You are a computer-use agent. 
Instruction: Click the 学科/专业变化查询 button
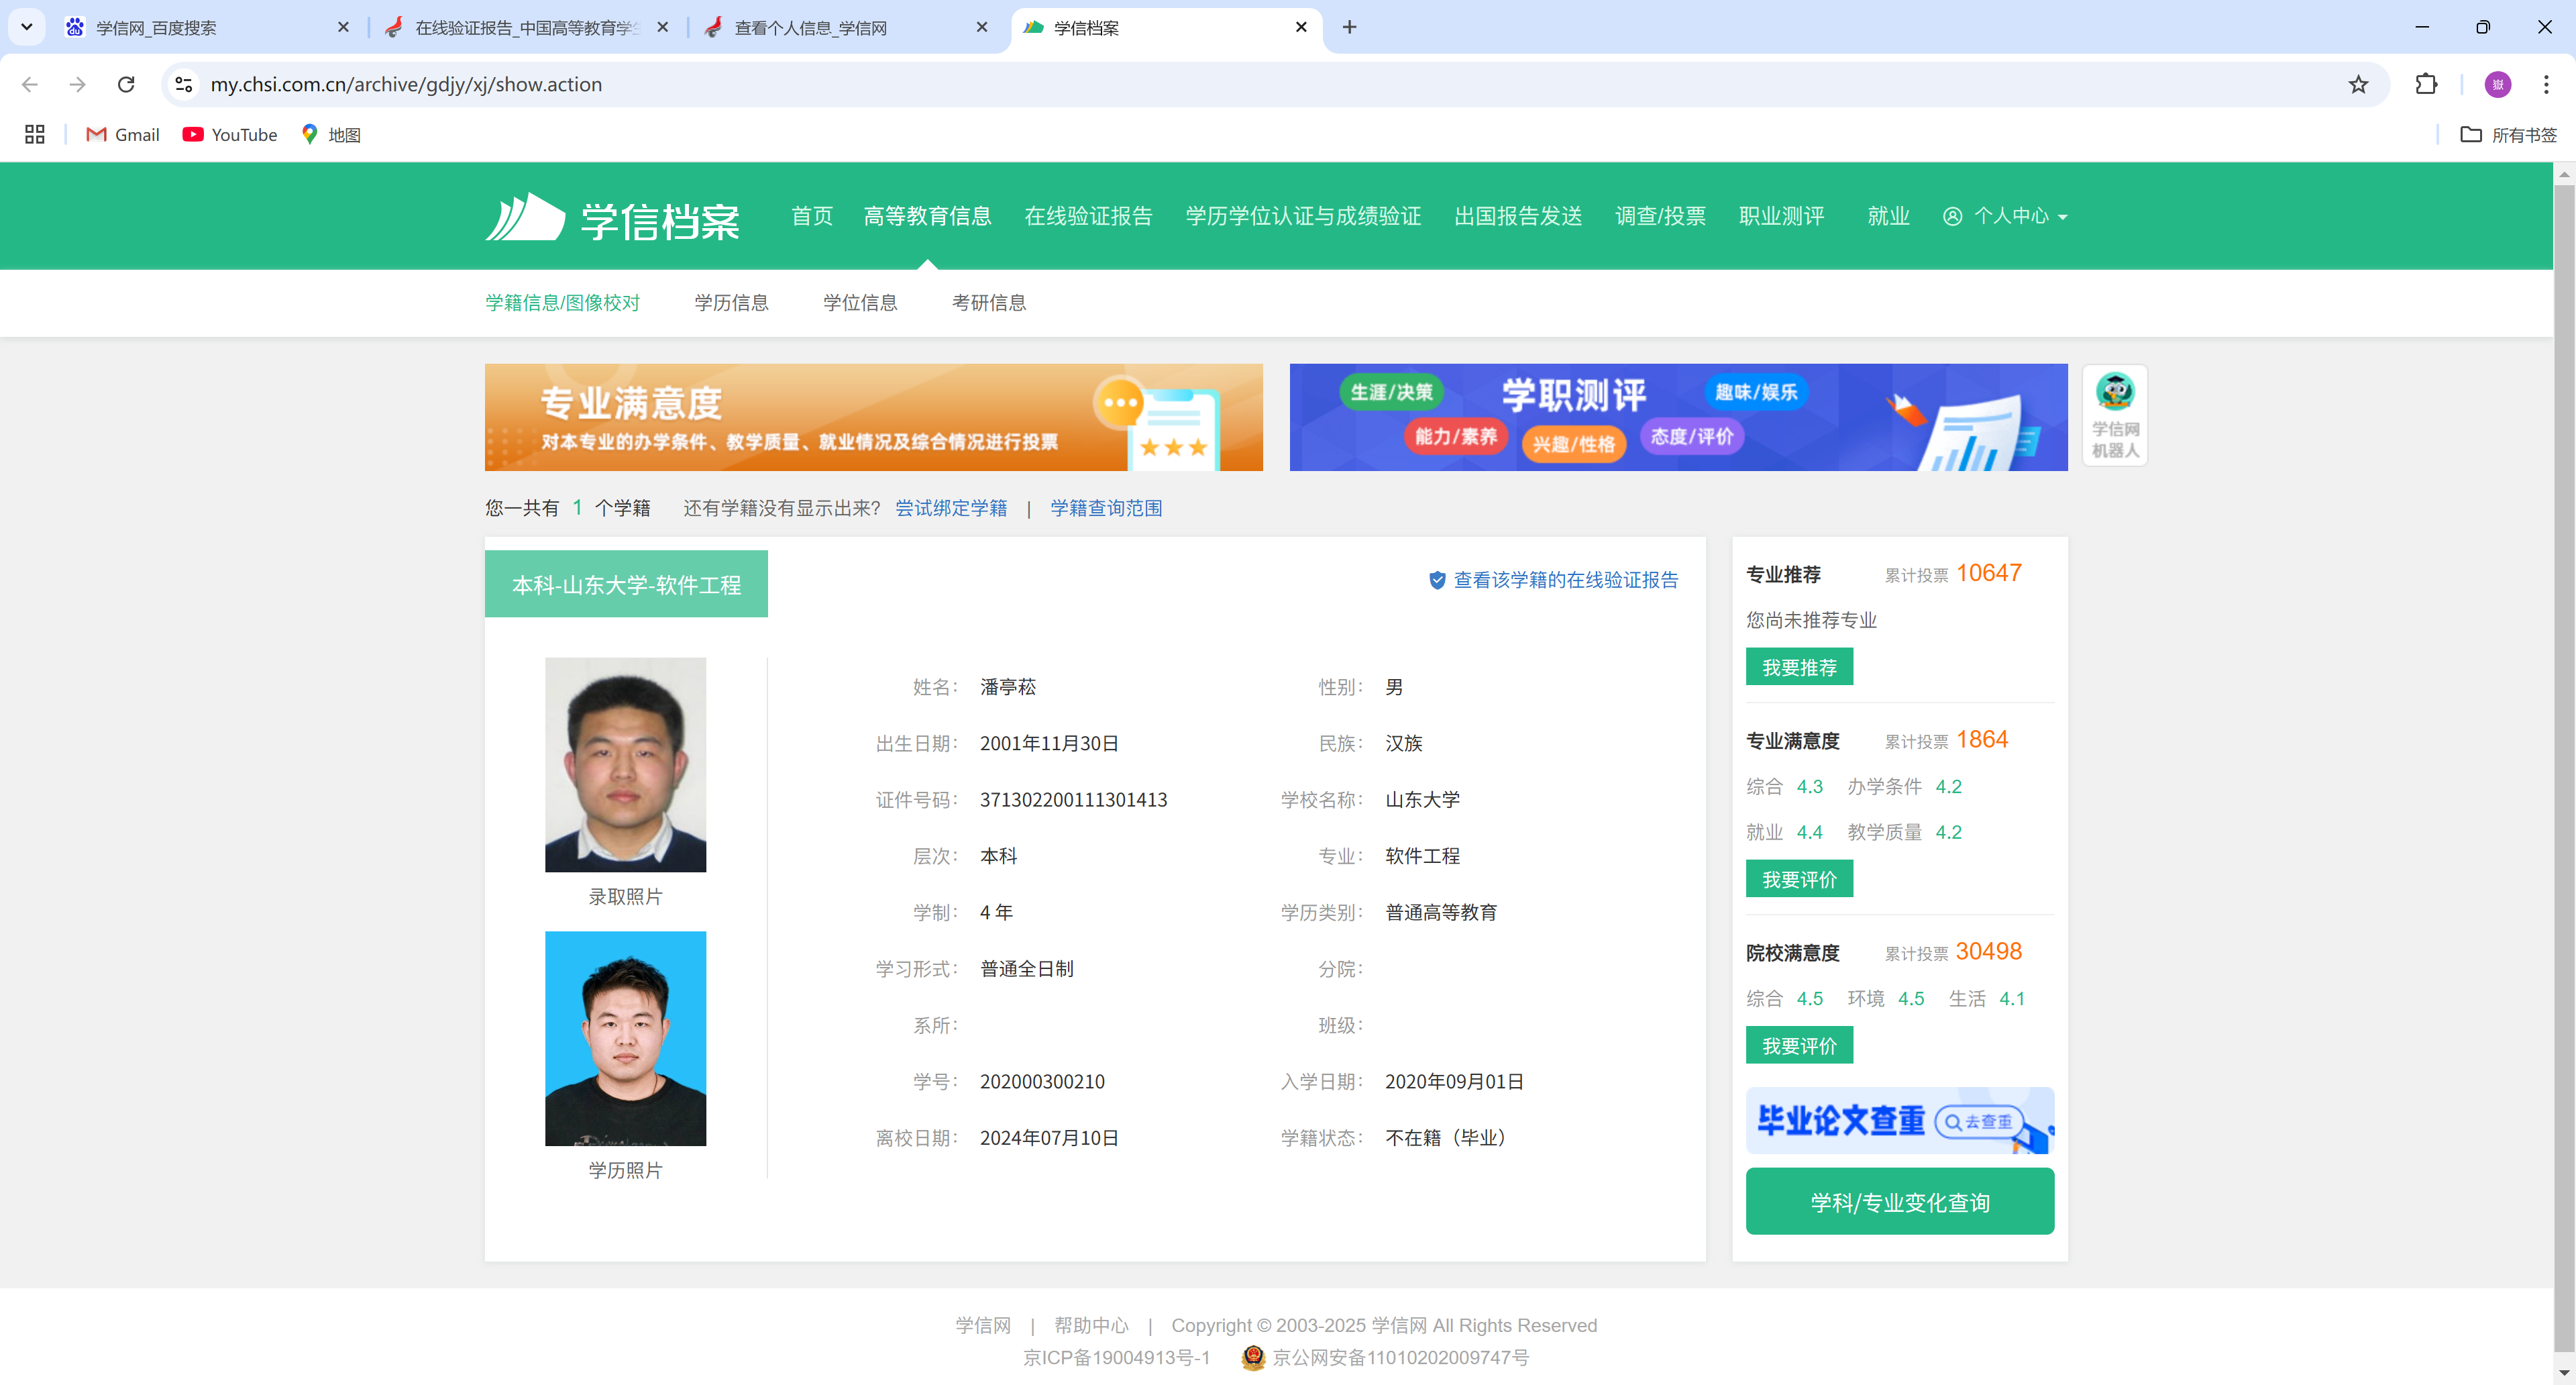click(1898, 1201)
